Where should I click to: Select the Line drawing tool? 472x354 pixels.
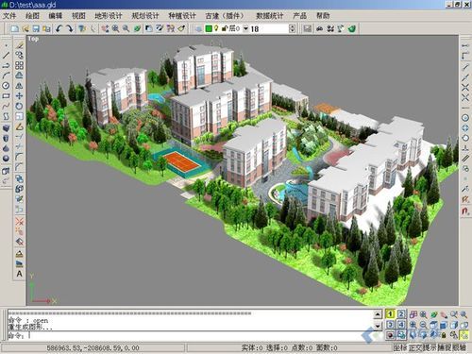6,56
